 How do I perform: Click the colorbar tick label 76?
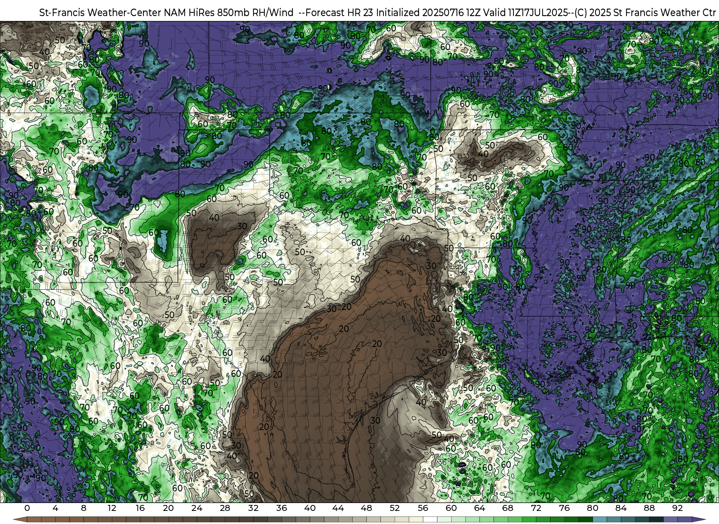[564, 508]
